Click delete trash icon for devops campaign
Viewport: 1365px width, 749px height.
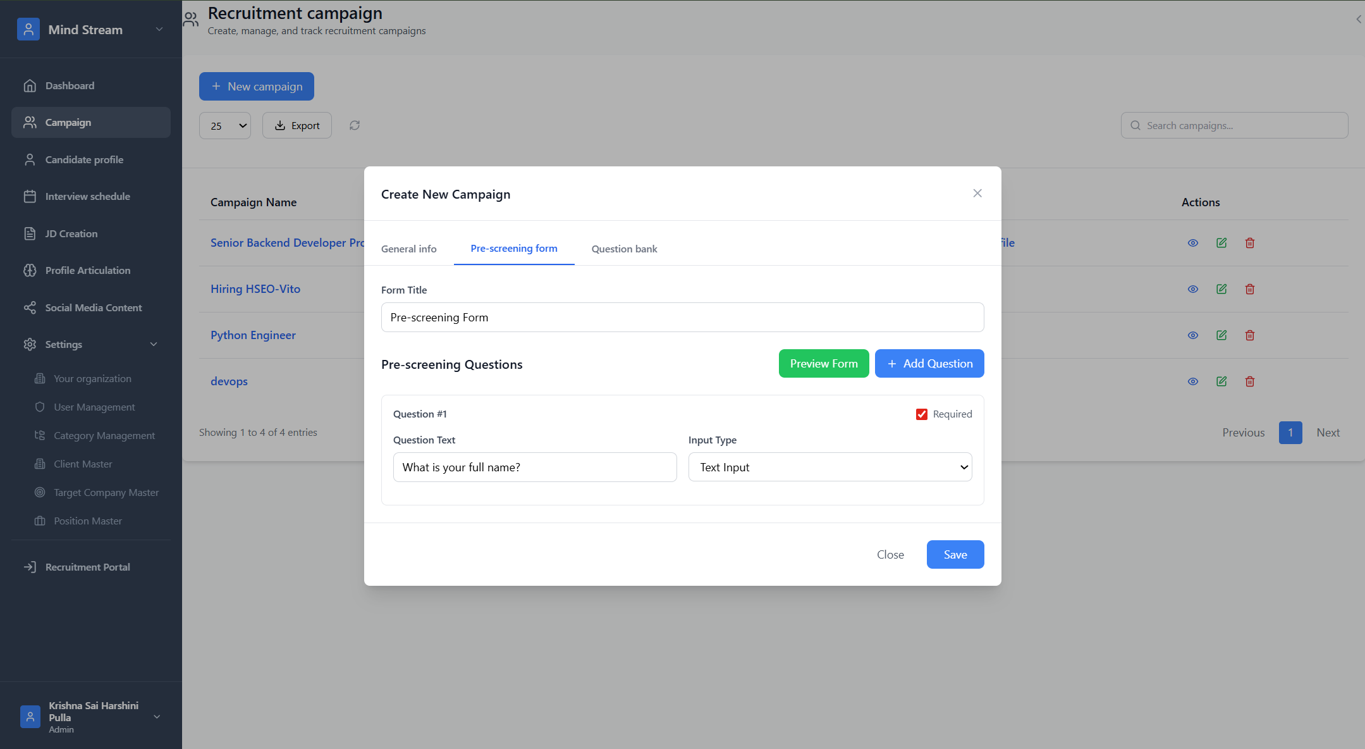[1250, 381]
